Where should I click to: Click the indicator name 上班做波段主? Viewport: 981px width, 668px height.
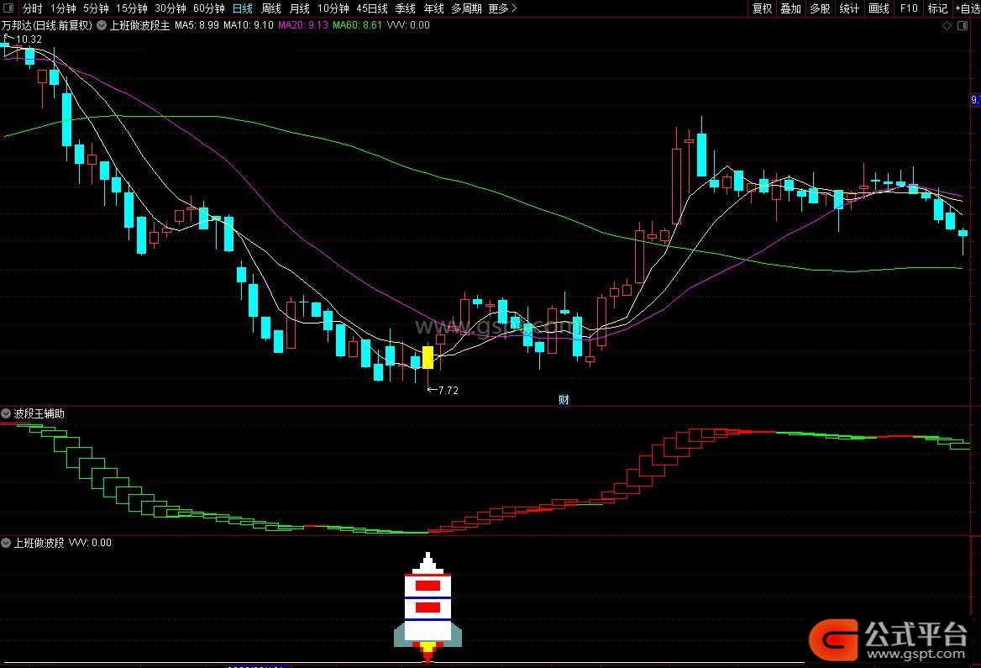click(139, 26)
